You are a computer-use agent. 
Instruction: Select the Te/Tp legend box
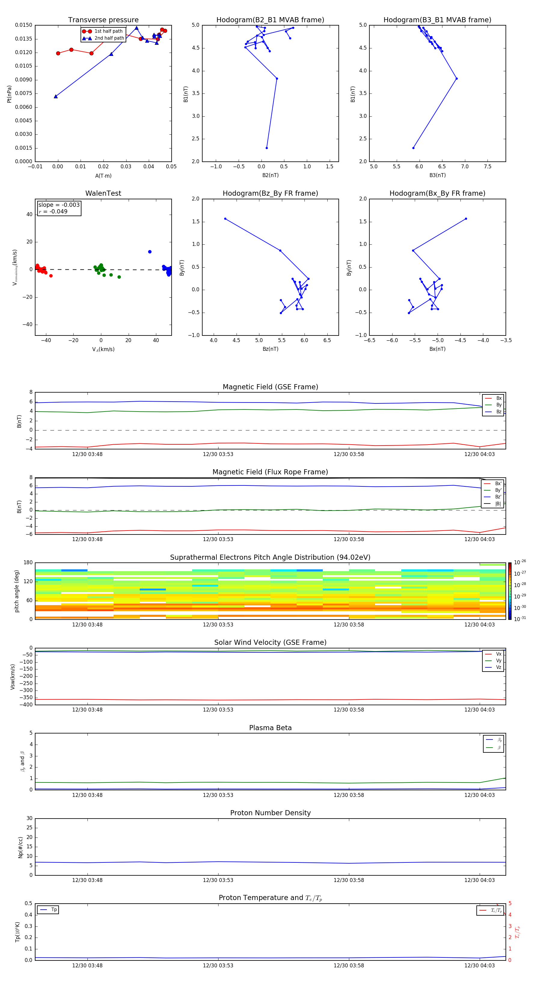click(x=490, y=910)
